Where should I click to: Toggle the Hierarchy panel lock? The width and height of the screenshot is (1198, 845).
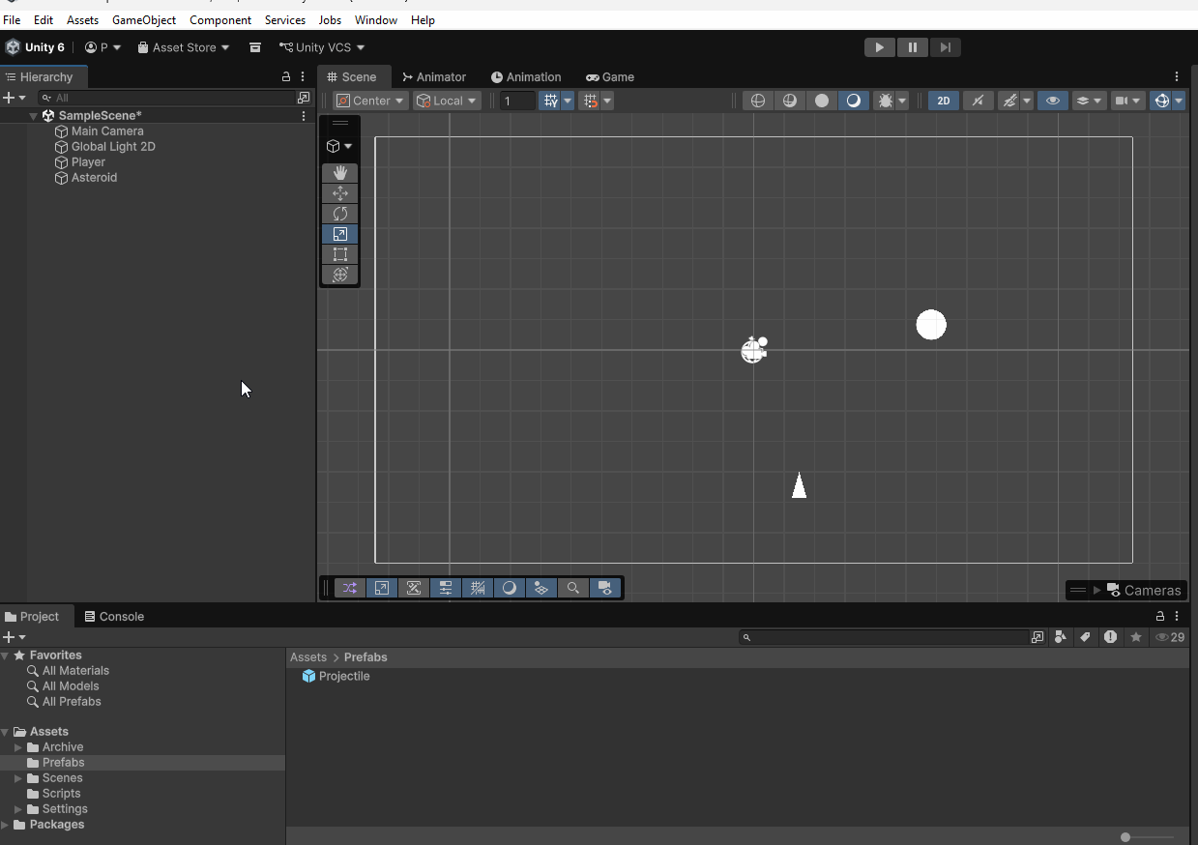pyautogui.click(x=285, y=76)
